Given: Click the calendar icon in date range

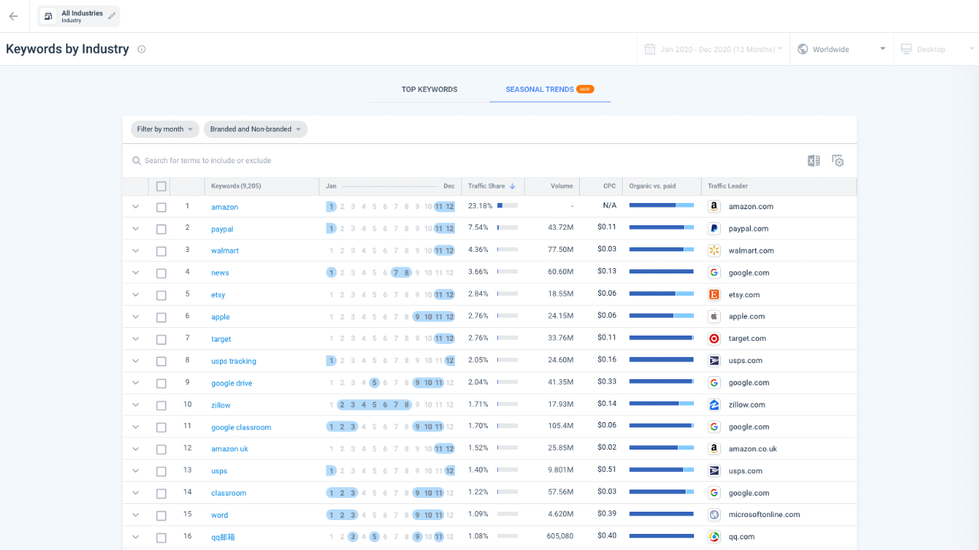Looking at the screenshot, I should click(650, 49).
